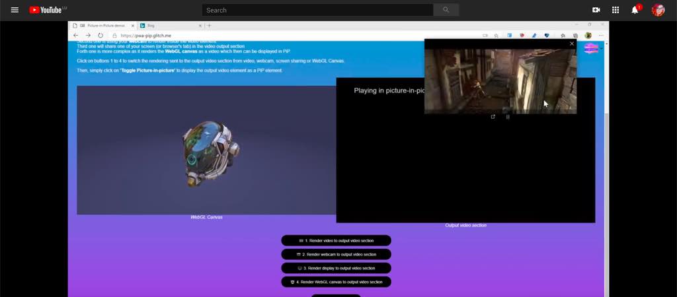Click the YouTube logo
677x297 pixels.
click(48, 10)
